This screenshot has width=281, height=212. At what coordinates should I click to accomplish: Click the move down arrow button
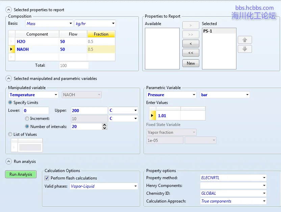point(245,49)
